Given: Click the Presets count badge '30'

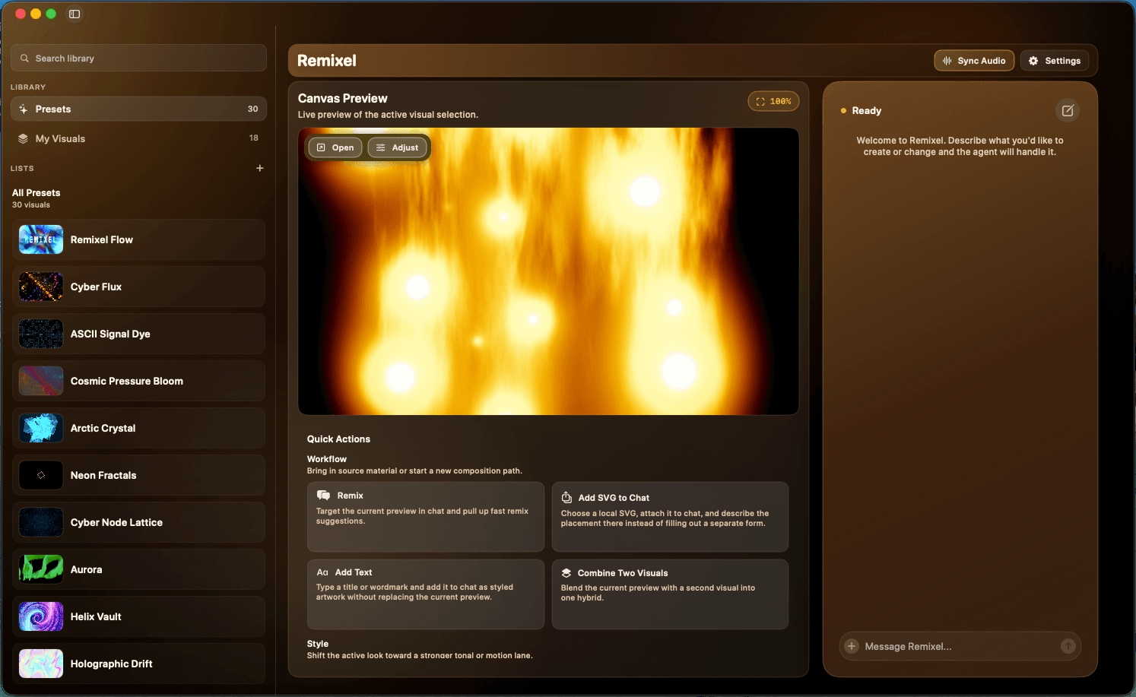Looking at the screenshot, I should (252, 109).
